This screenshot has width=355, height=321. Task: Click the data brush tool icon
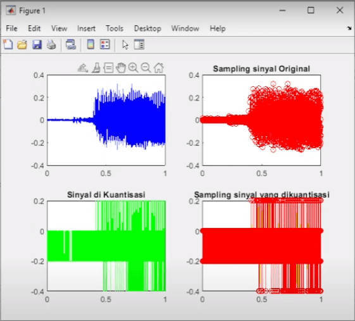pyautogui.click(x=96, y=68)
